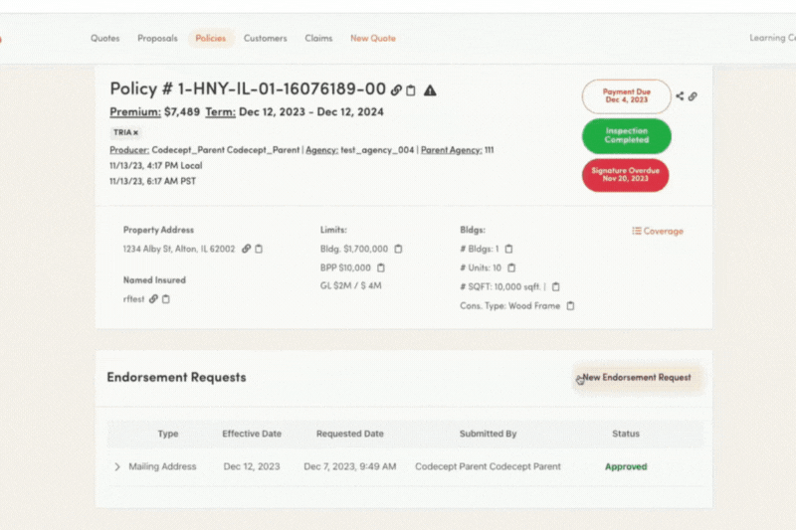This screenshot has height=530, width=796.
Task: Go to the Quotes tab
Action: point(104,39)
